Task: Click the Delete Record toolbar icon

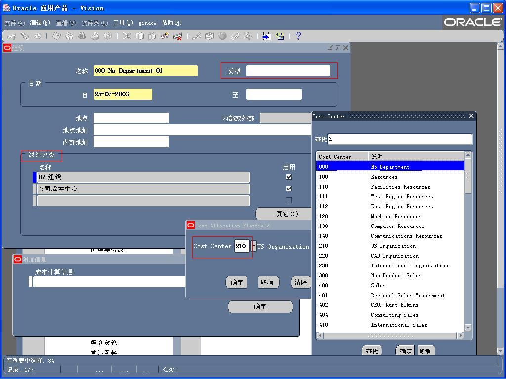Action: click(x=177, y=36)
